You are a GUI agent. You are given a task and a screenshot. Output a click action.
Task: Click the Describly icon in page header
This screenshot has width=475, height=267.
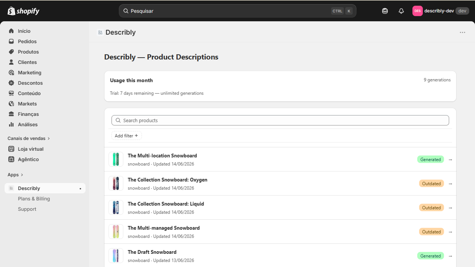[100, 32]
